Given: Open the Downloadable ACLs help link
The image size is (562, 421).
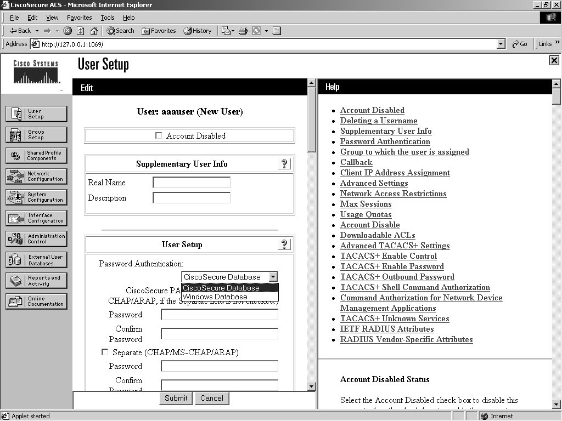Looking at the screenshot, I should (x=378, y=235).
